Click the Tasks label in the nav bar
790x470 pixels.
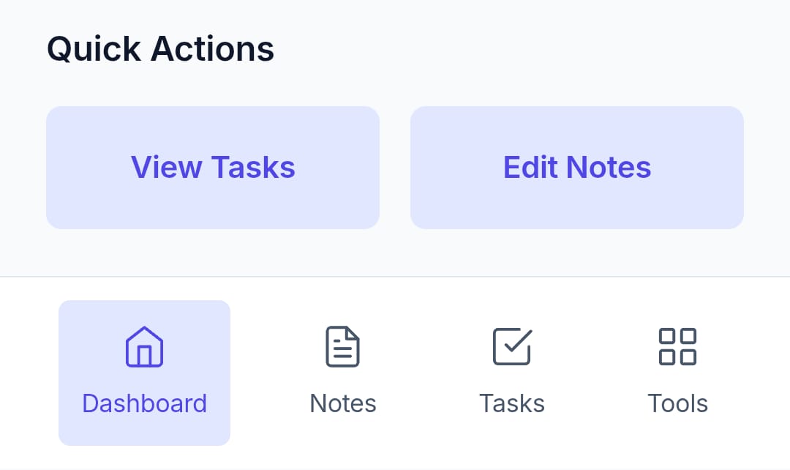coord(511,403)
